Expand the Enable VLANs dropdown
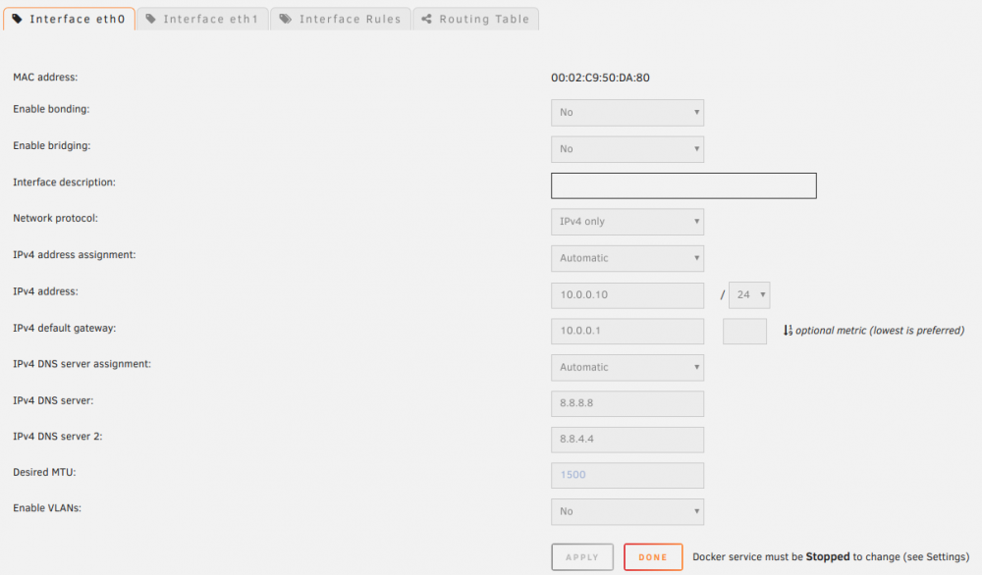 pyautogui.click(x=627, y=511)
